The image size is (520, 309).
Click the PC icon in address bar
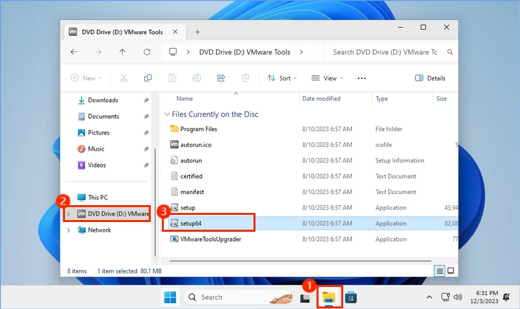coord(173,52)
